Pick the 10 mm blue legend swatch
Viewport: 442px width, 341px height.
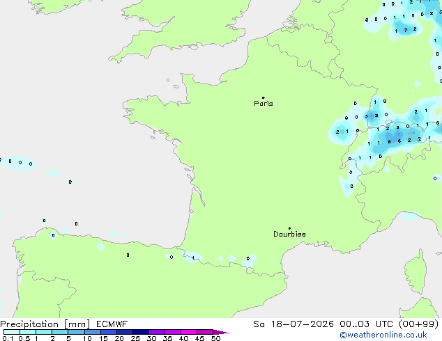93,332
